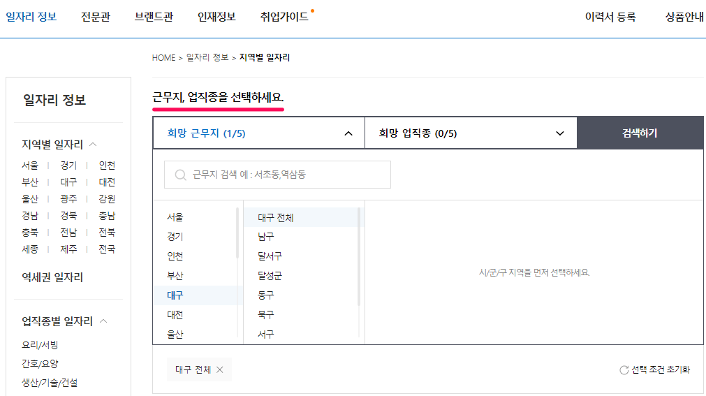Select 전북 in the sidebar region list

[107, 232]
